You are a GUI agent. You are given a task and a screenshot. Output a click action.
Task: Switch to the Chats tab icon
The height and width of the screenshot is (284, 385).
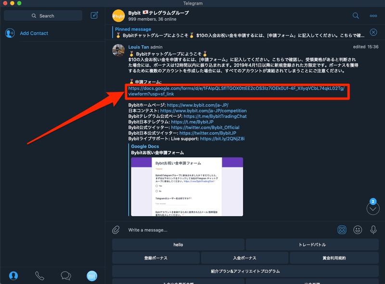click(66, 276)
